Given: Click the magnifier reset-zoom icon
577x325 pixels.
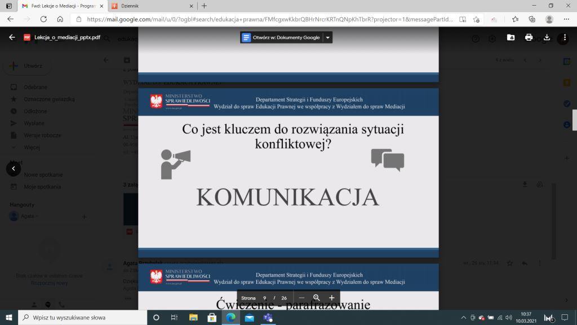Looking at the screenshot, I should coord(317,298).
